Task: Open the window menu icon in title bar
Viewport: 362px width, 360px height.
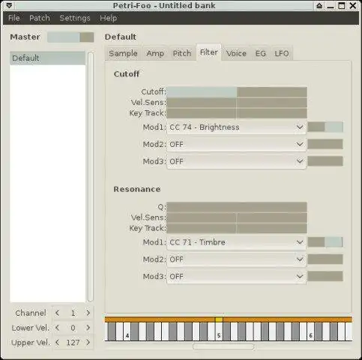Action: 9,5
